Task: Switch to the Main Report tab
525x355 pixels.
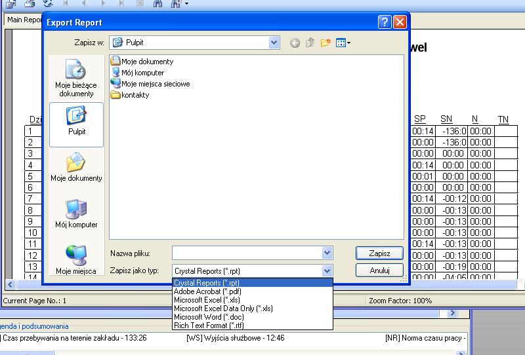Action: (24, 20)
